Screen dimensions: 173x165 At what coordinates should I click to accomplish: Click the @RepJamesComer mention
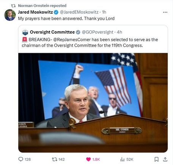[72, 39]
